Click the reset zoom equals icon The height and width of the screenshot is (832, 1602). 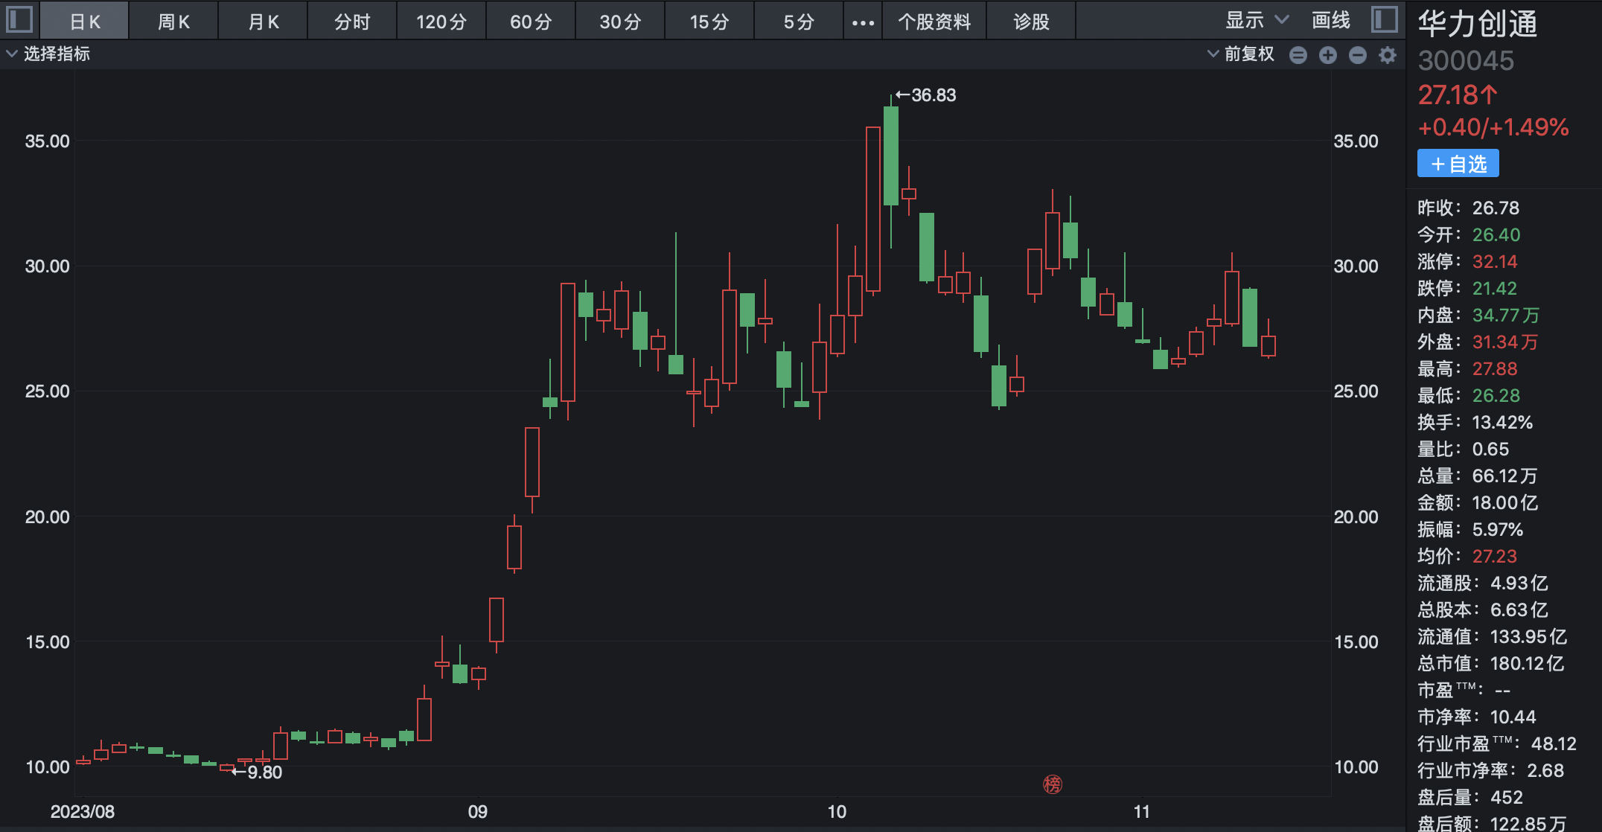click(1298, 54)
